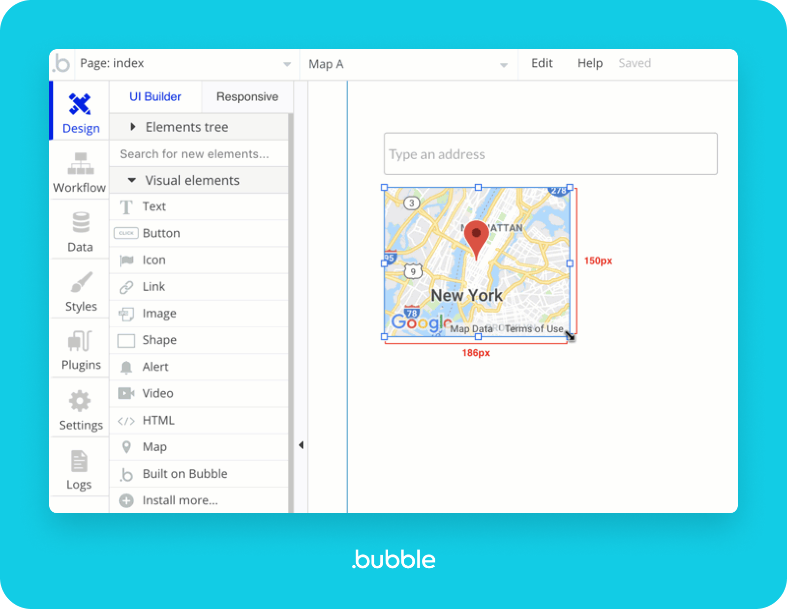Click the Link element label
This screenshot has width=787, height=609.
(x=154, y=287)
